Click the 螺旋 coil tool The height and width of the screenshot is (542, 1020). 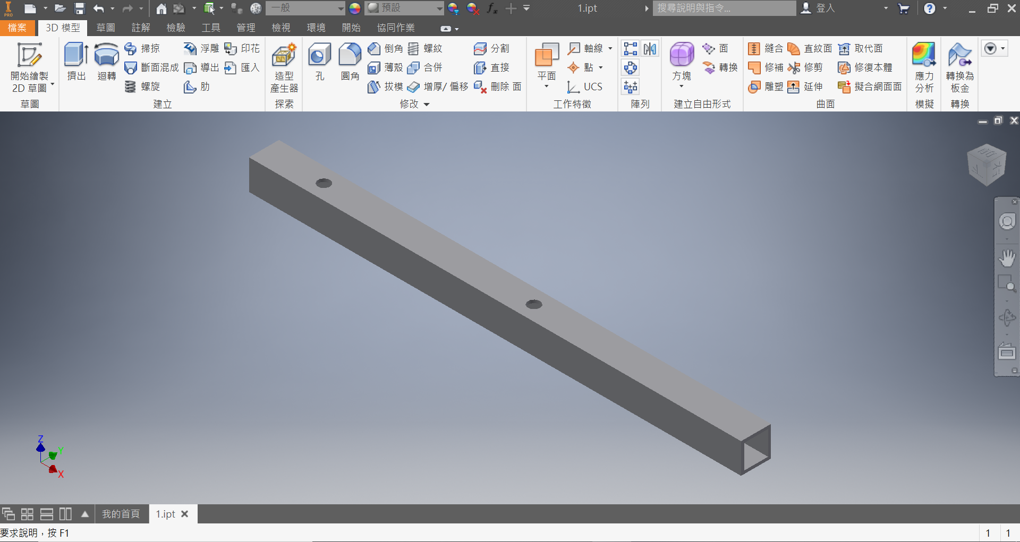pyautogui.click(x=142, y=87)
